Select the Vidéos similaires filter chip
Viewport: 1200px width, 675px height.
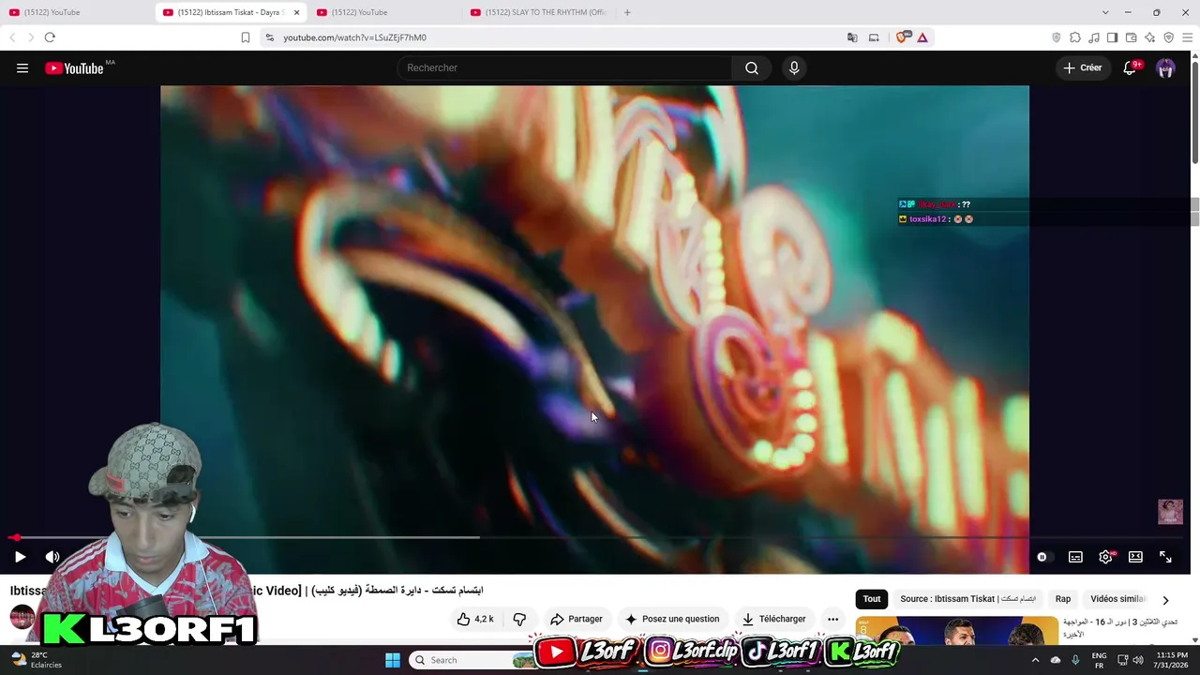pyautogui.click(x=1117, y=599)
